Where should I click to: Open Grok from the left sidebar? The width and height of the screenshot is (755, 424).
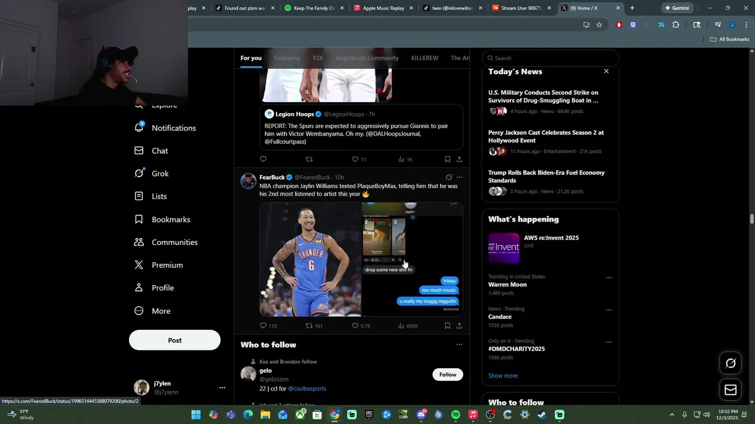152,174
